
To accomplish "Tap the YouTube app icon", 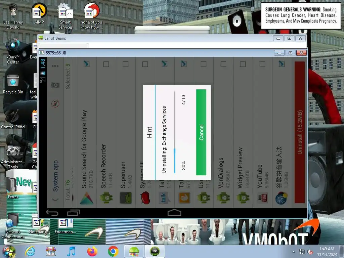I will [262, 198].
